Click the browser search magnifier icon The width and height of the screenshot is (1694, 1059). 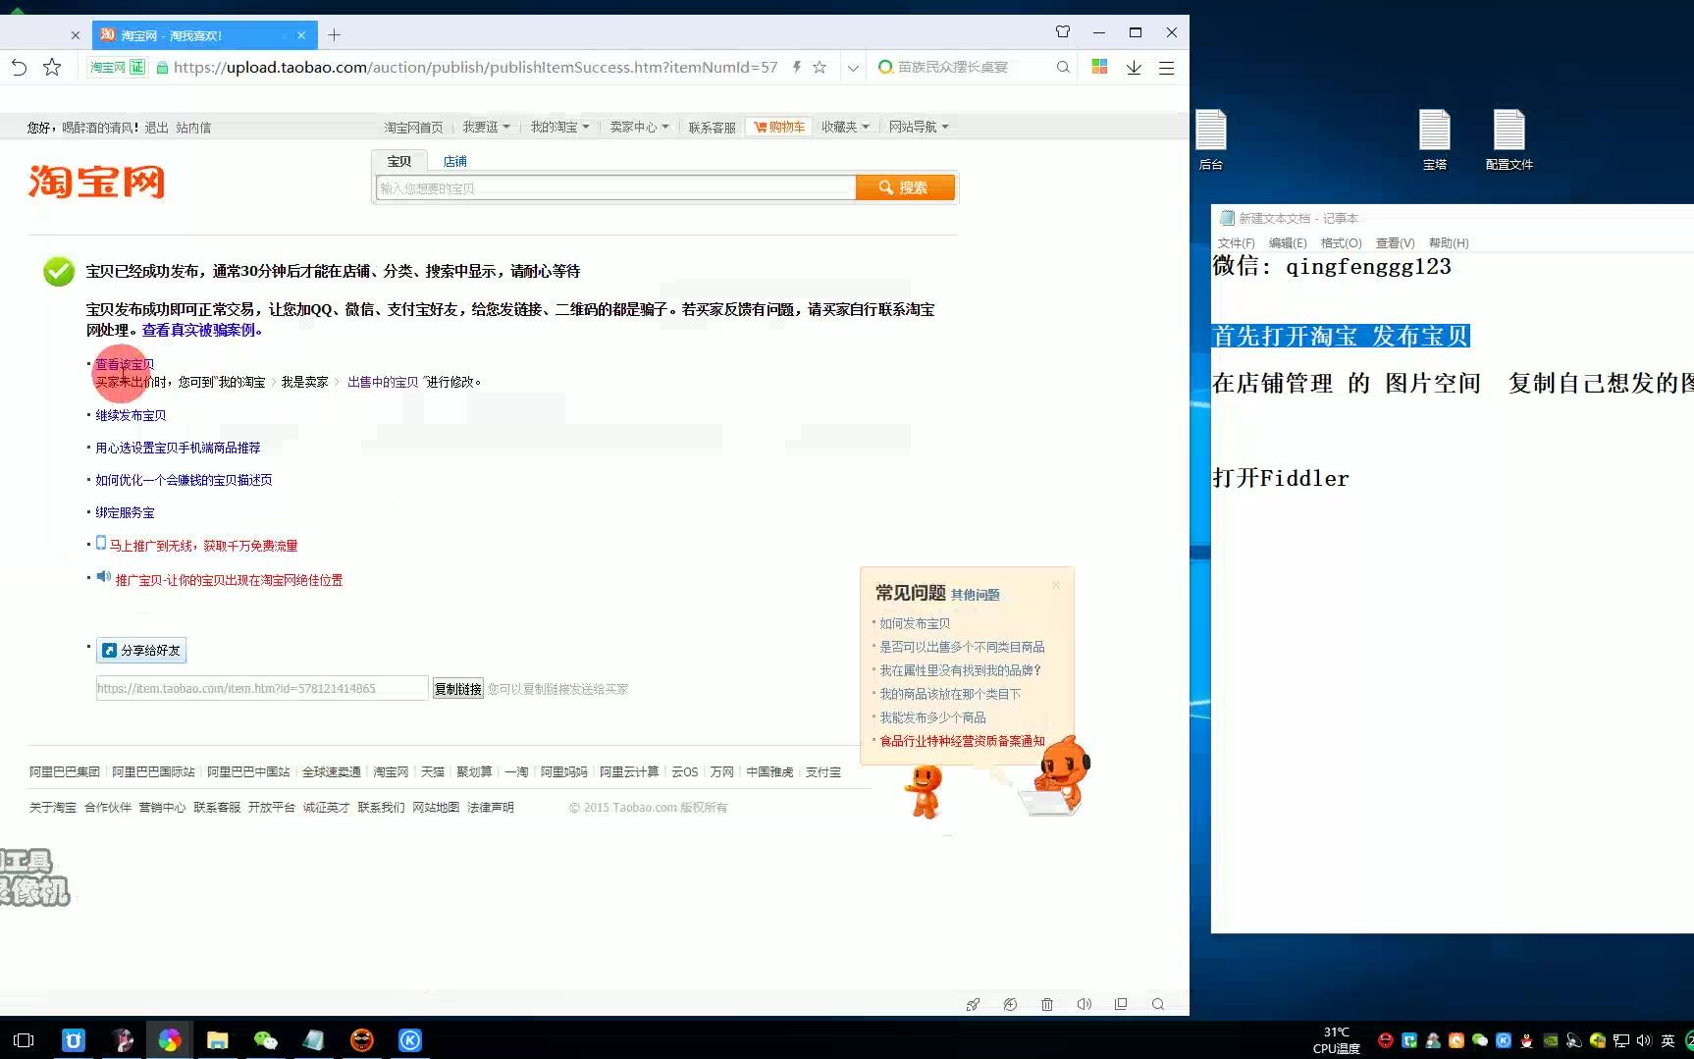pos(1063,67)
